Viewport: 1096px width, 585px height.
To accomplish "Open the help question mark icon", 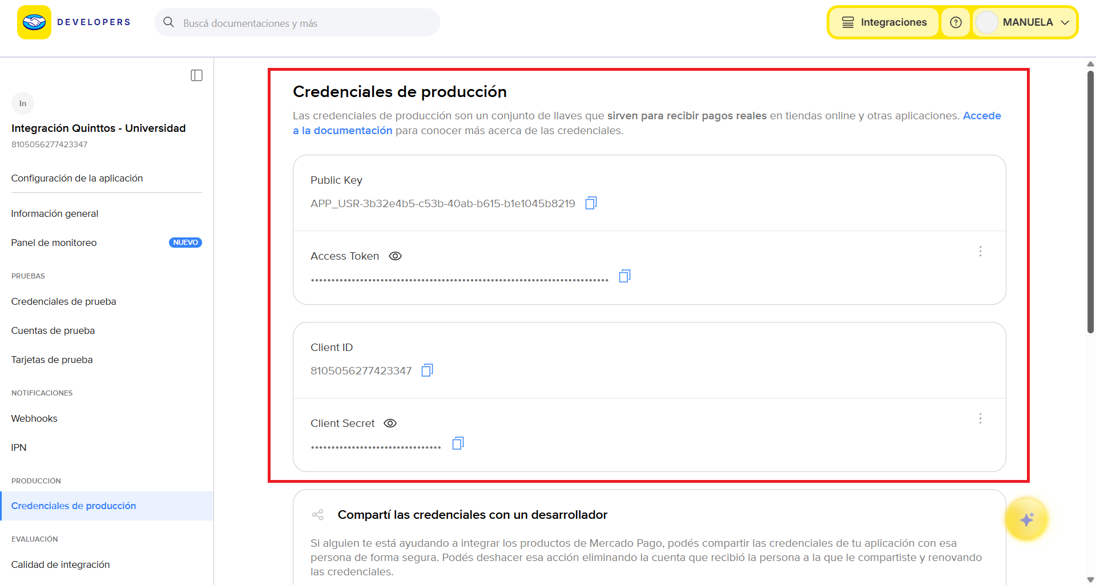I will click(x=956, y=22).
